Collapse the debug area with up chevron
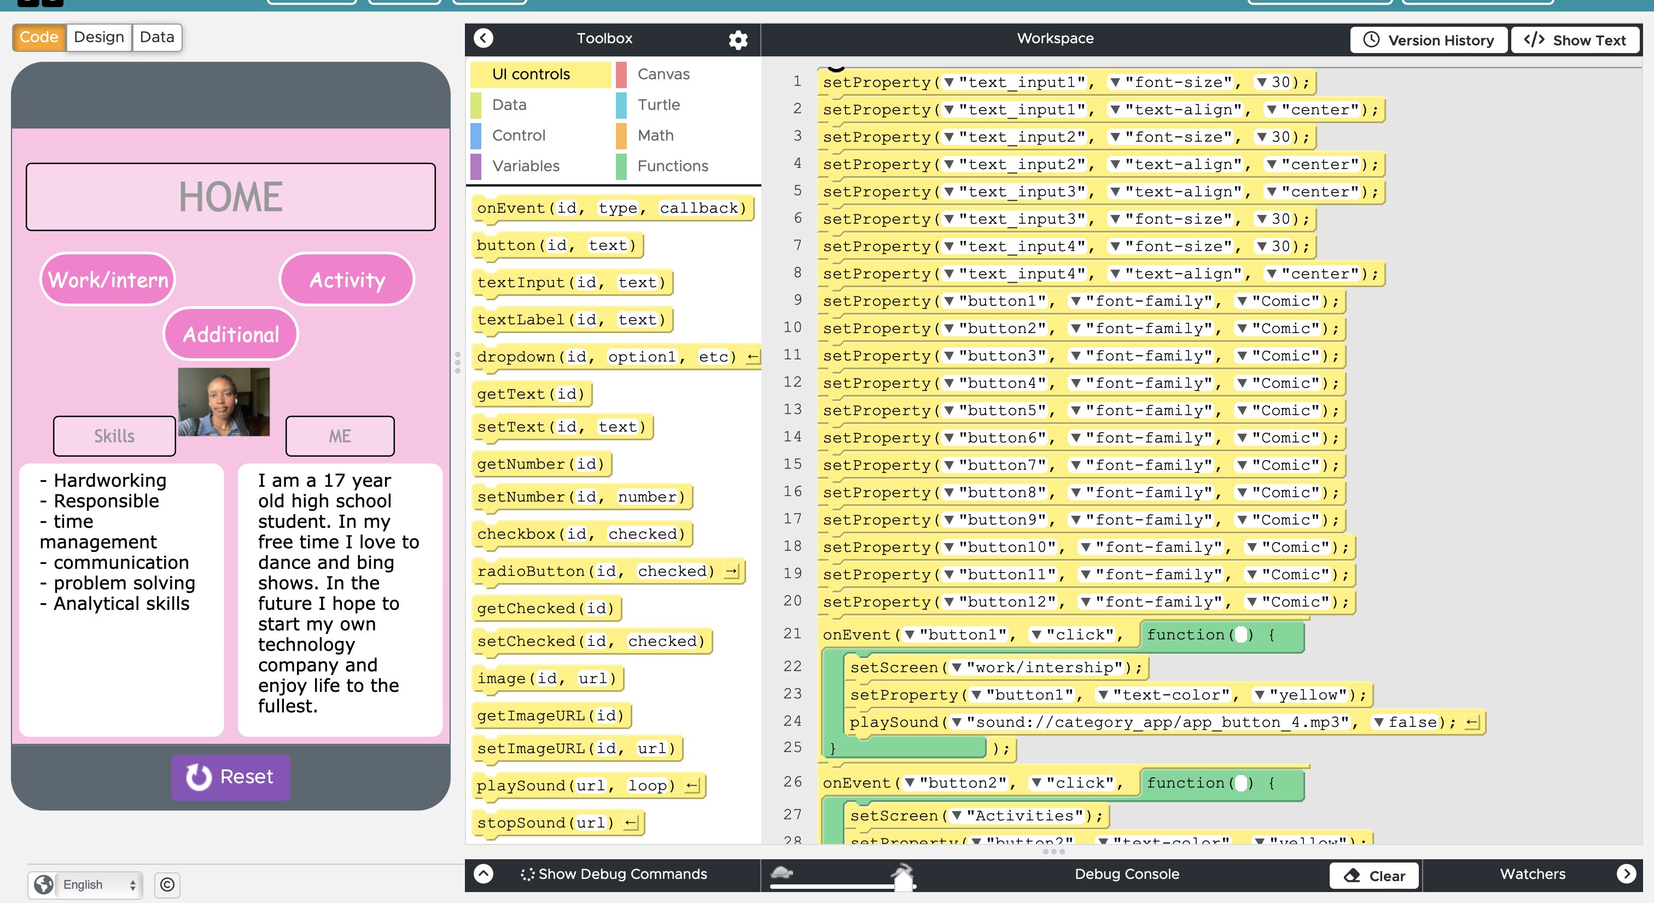This screenshot has width=1654, height=903. pos(483,873)
